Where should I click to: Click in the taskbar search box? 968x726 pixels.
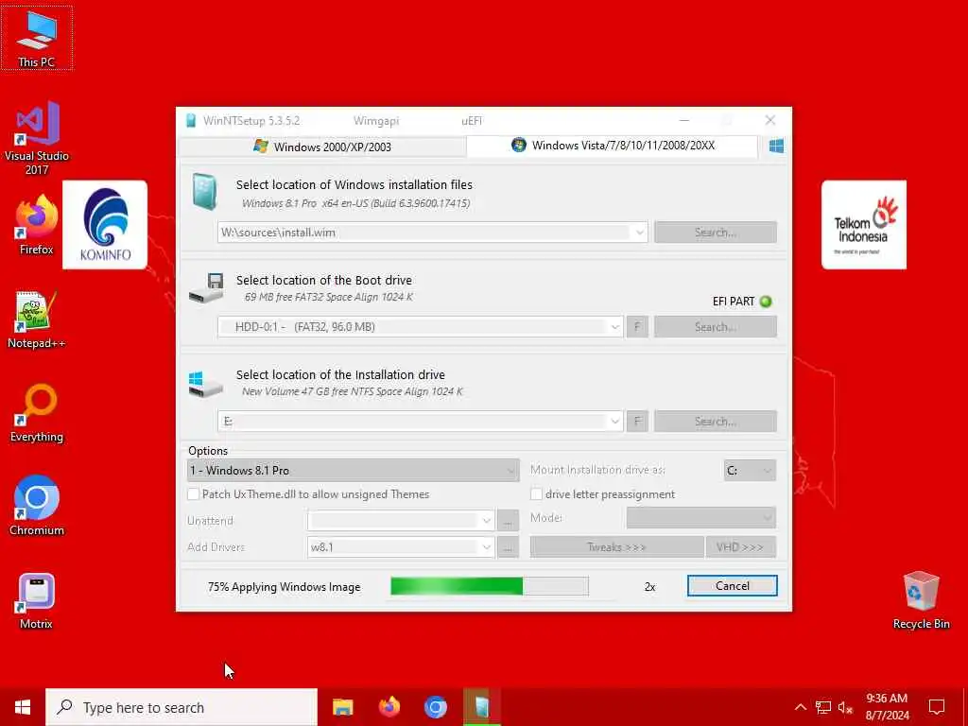(x=181, y=707)
